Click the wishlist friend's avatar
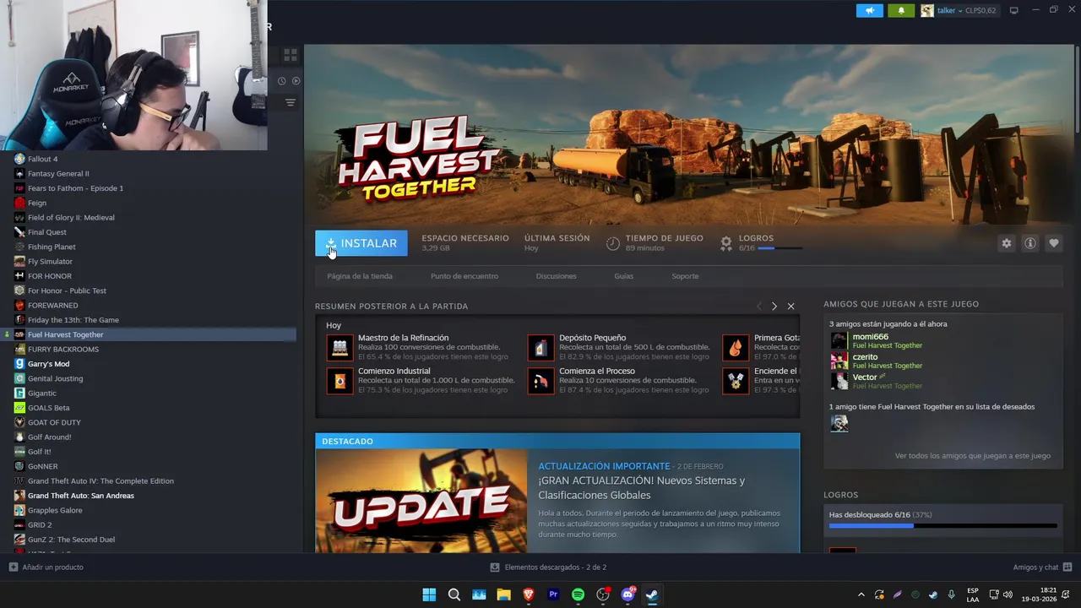Screen dimensions: 1081x608 tap(839, 424)
